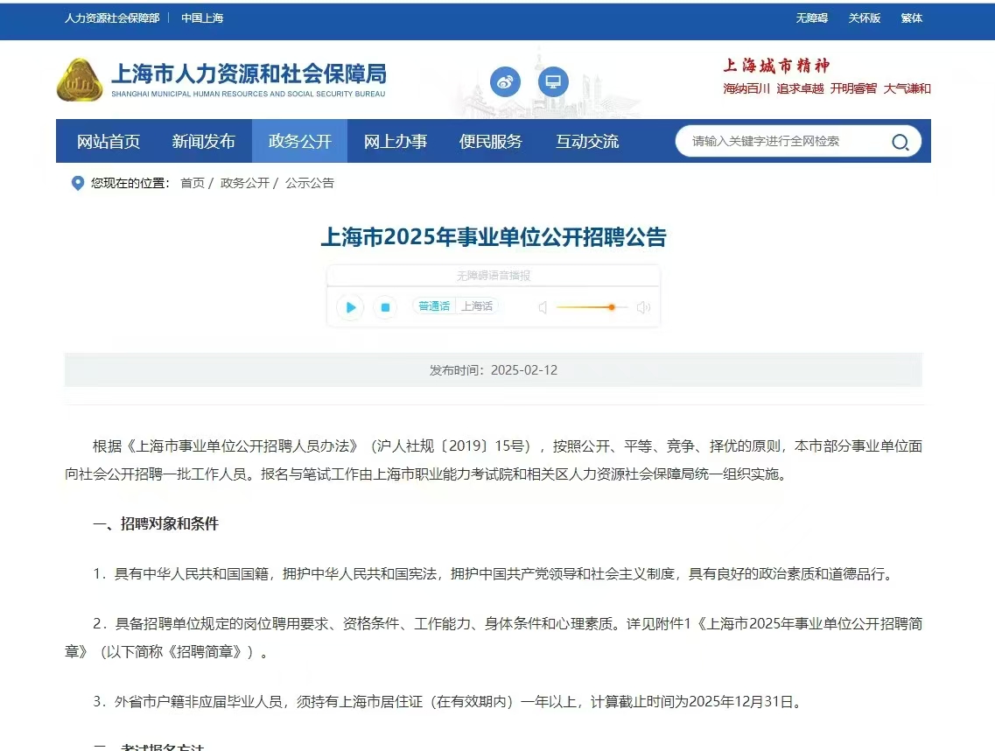Switch to the 新闻发布 section
This screenshot has height=751, width=995.
coord(204,141)
